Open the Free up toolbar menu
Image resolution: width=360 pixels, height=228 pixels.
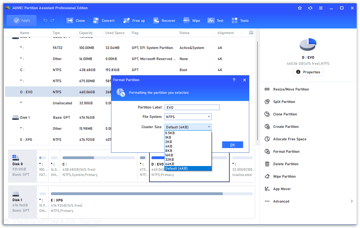click(x=134, y=20)
